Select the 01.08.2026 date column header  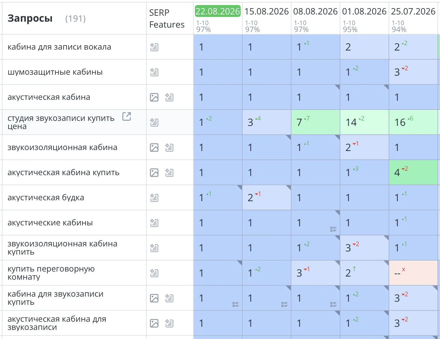(x=364, y=11)
